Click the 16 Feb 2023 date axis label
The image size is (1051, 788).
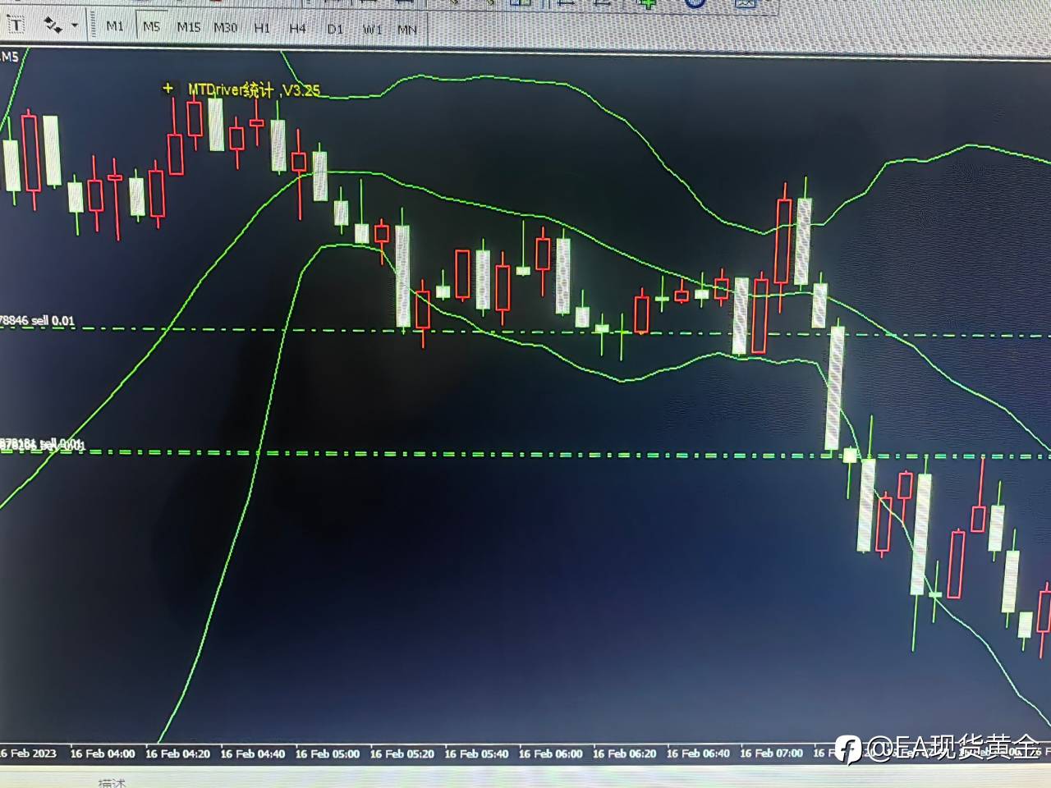coord(28,754)
